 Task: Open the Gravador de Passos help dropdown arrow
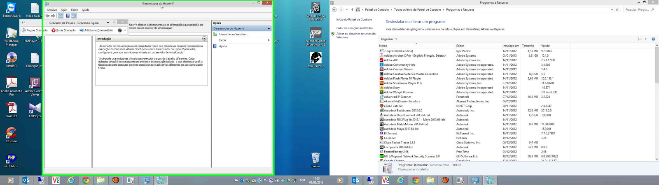click(x=125, y=30)
